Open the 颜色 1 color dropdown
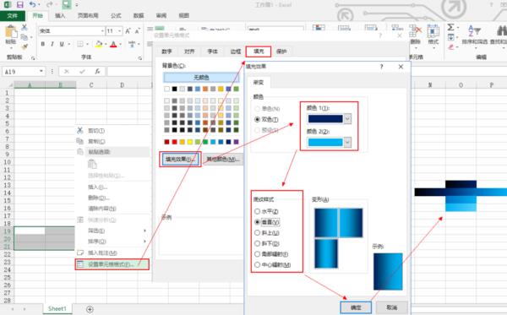Image resolution: width=507 pixels, height=315 pixels. pos(347,119)
